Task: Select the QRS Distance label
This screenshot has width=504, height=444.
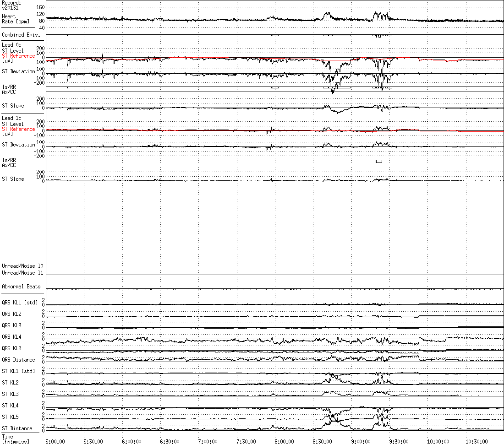Action: [x=18, y=360]
